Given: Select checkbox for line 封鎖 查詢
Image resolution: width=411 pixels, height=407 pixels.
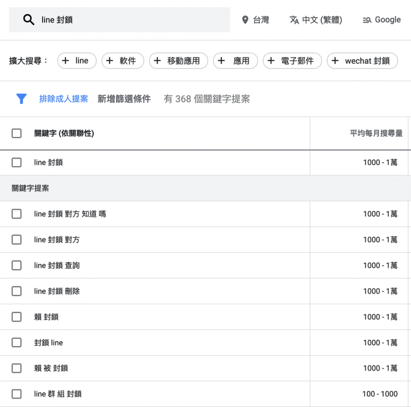Looking at the screenshot, I should (16, 265).
